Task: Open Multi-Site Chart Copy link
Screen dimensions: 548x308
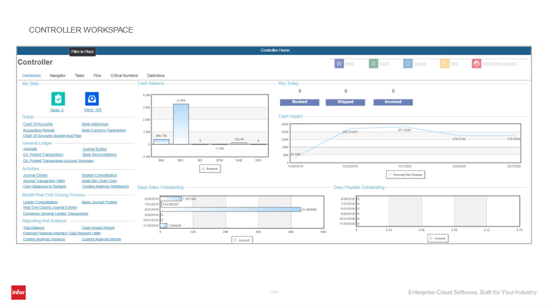Action: click(99, 181)
